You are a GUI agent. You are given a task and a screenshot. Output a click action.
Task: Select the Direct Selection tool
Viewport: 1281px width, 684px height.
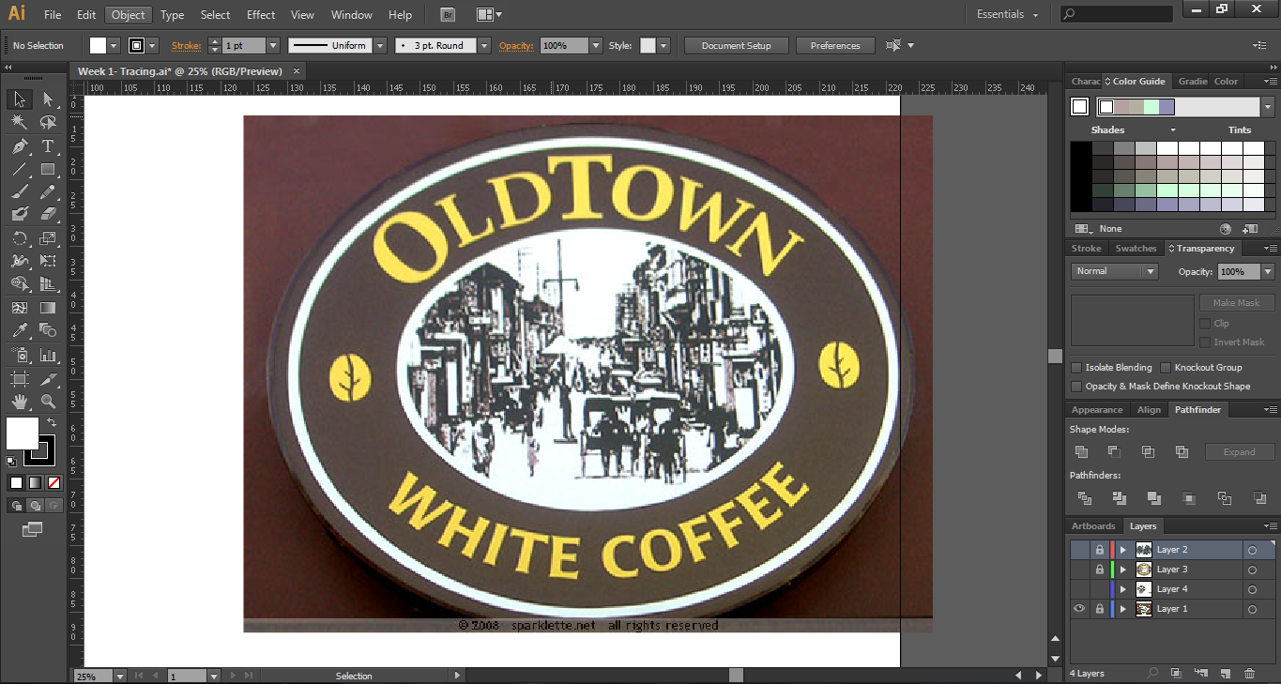pos(48,99)
